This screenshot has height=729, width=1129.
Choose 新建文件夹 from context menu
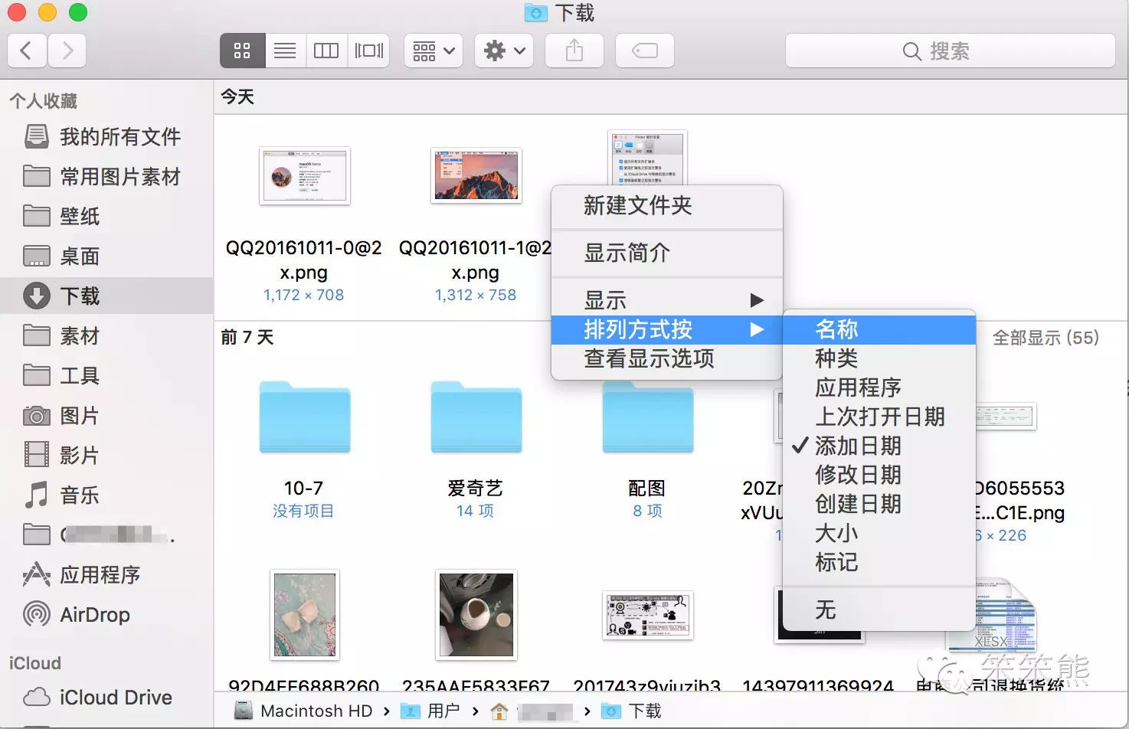pos(637,205)
